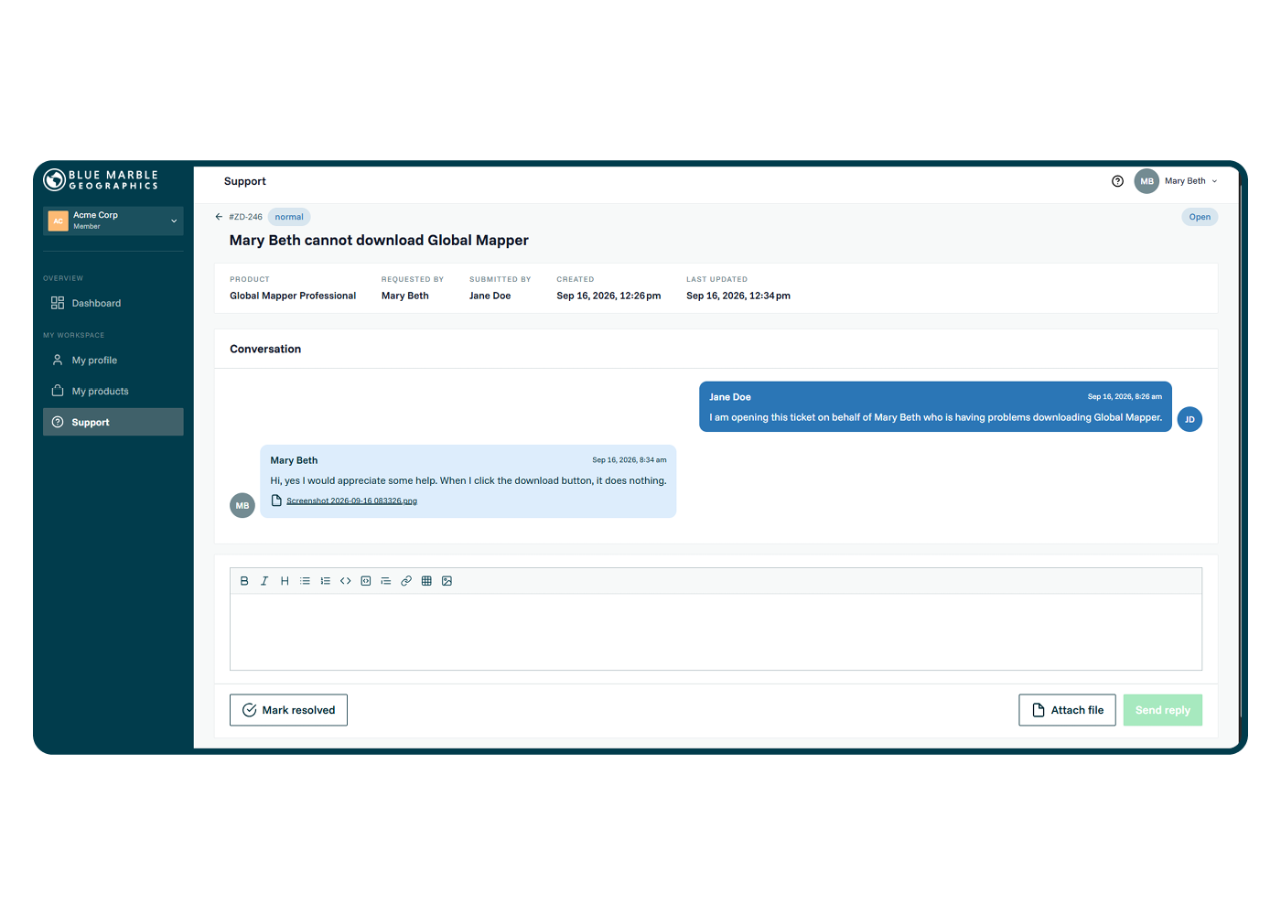The height and width of the screenshot is (915, 1281).
Task: Click the Blue Marble Geographics logo
Action: (x=101, y=180)
